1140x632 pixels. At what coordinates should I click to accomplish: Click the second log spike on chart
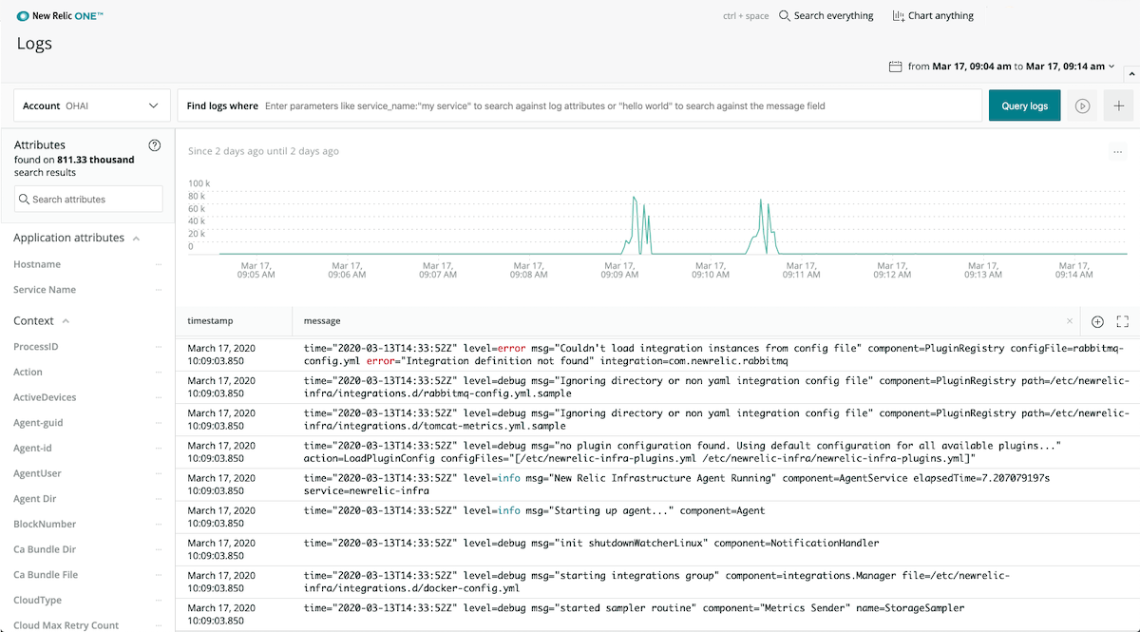(x=762, y=228)
